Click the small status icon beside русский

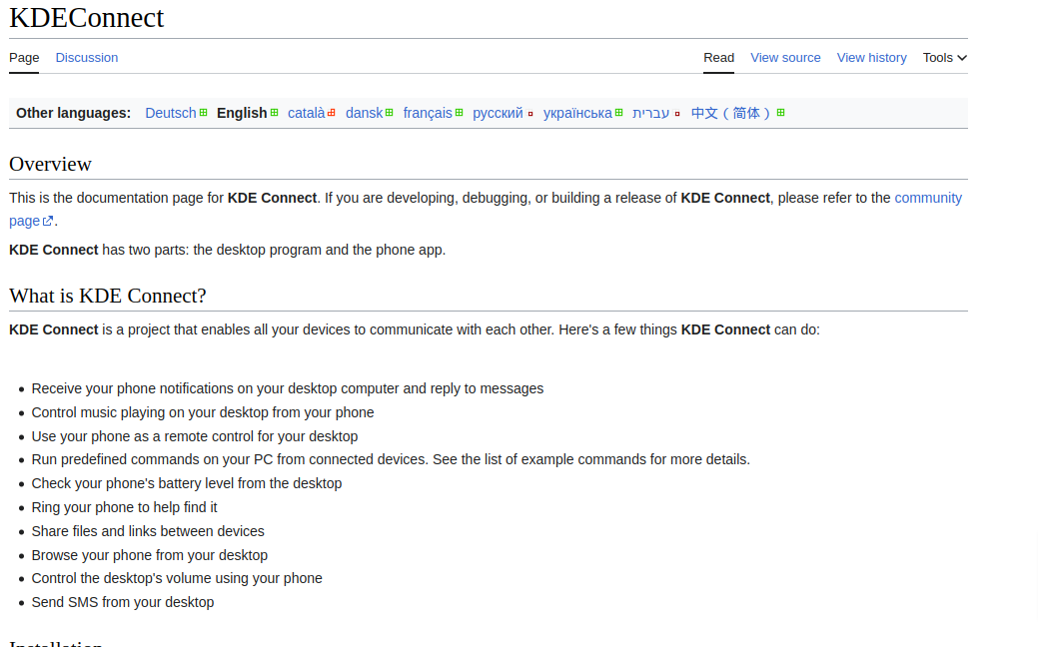[x=530, y=114]
